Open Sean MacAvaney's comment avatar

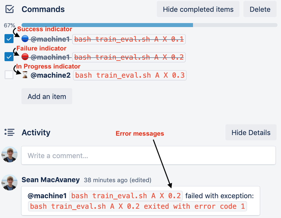point(9,182)
